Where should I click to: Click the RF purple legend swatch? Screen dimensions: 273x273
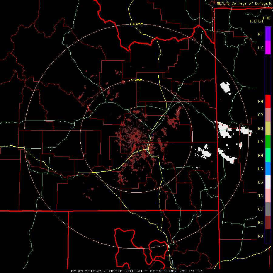point(268,34)
